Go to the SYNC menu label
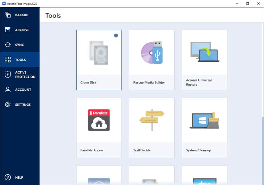The width and height of the screenshot is (264, 185). pos(19,45)
